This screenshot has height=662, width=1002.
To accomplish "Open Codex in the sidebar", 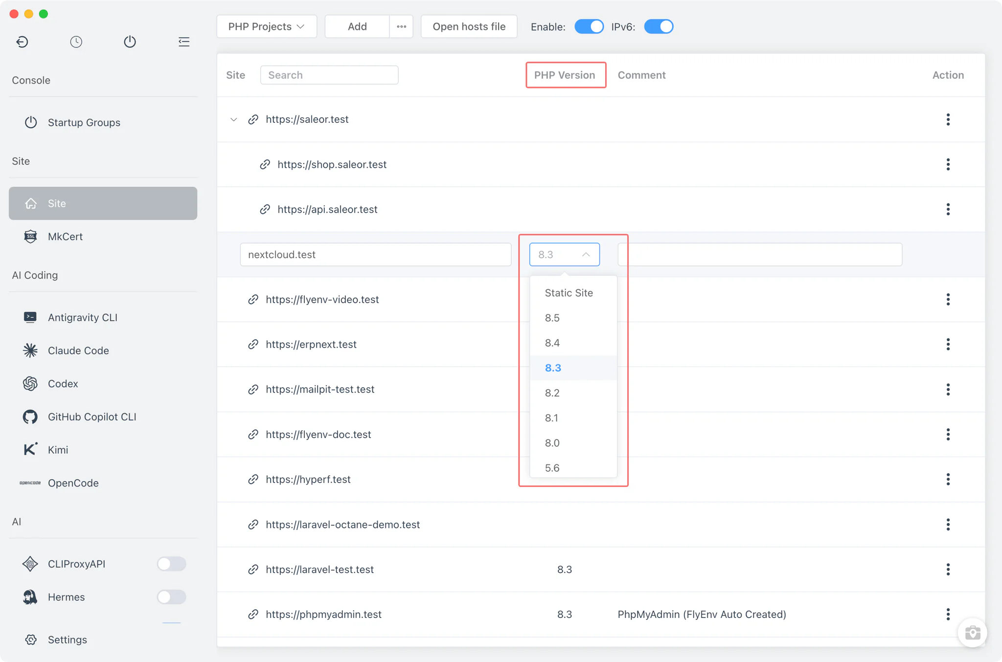I will pyautogui.click(x=103, y=384).
